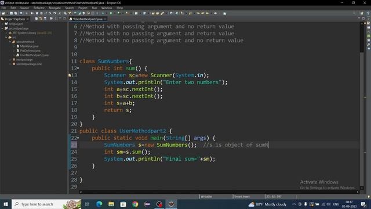Open the Edit menu
Image resolution: width=371 pixels, height=209 pixels.
tap(13, 8)
